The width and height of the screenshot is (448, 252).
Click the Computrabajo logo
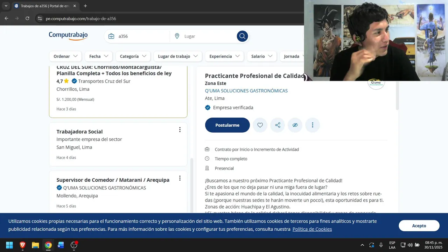[x=68, y=35]
